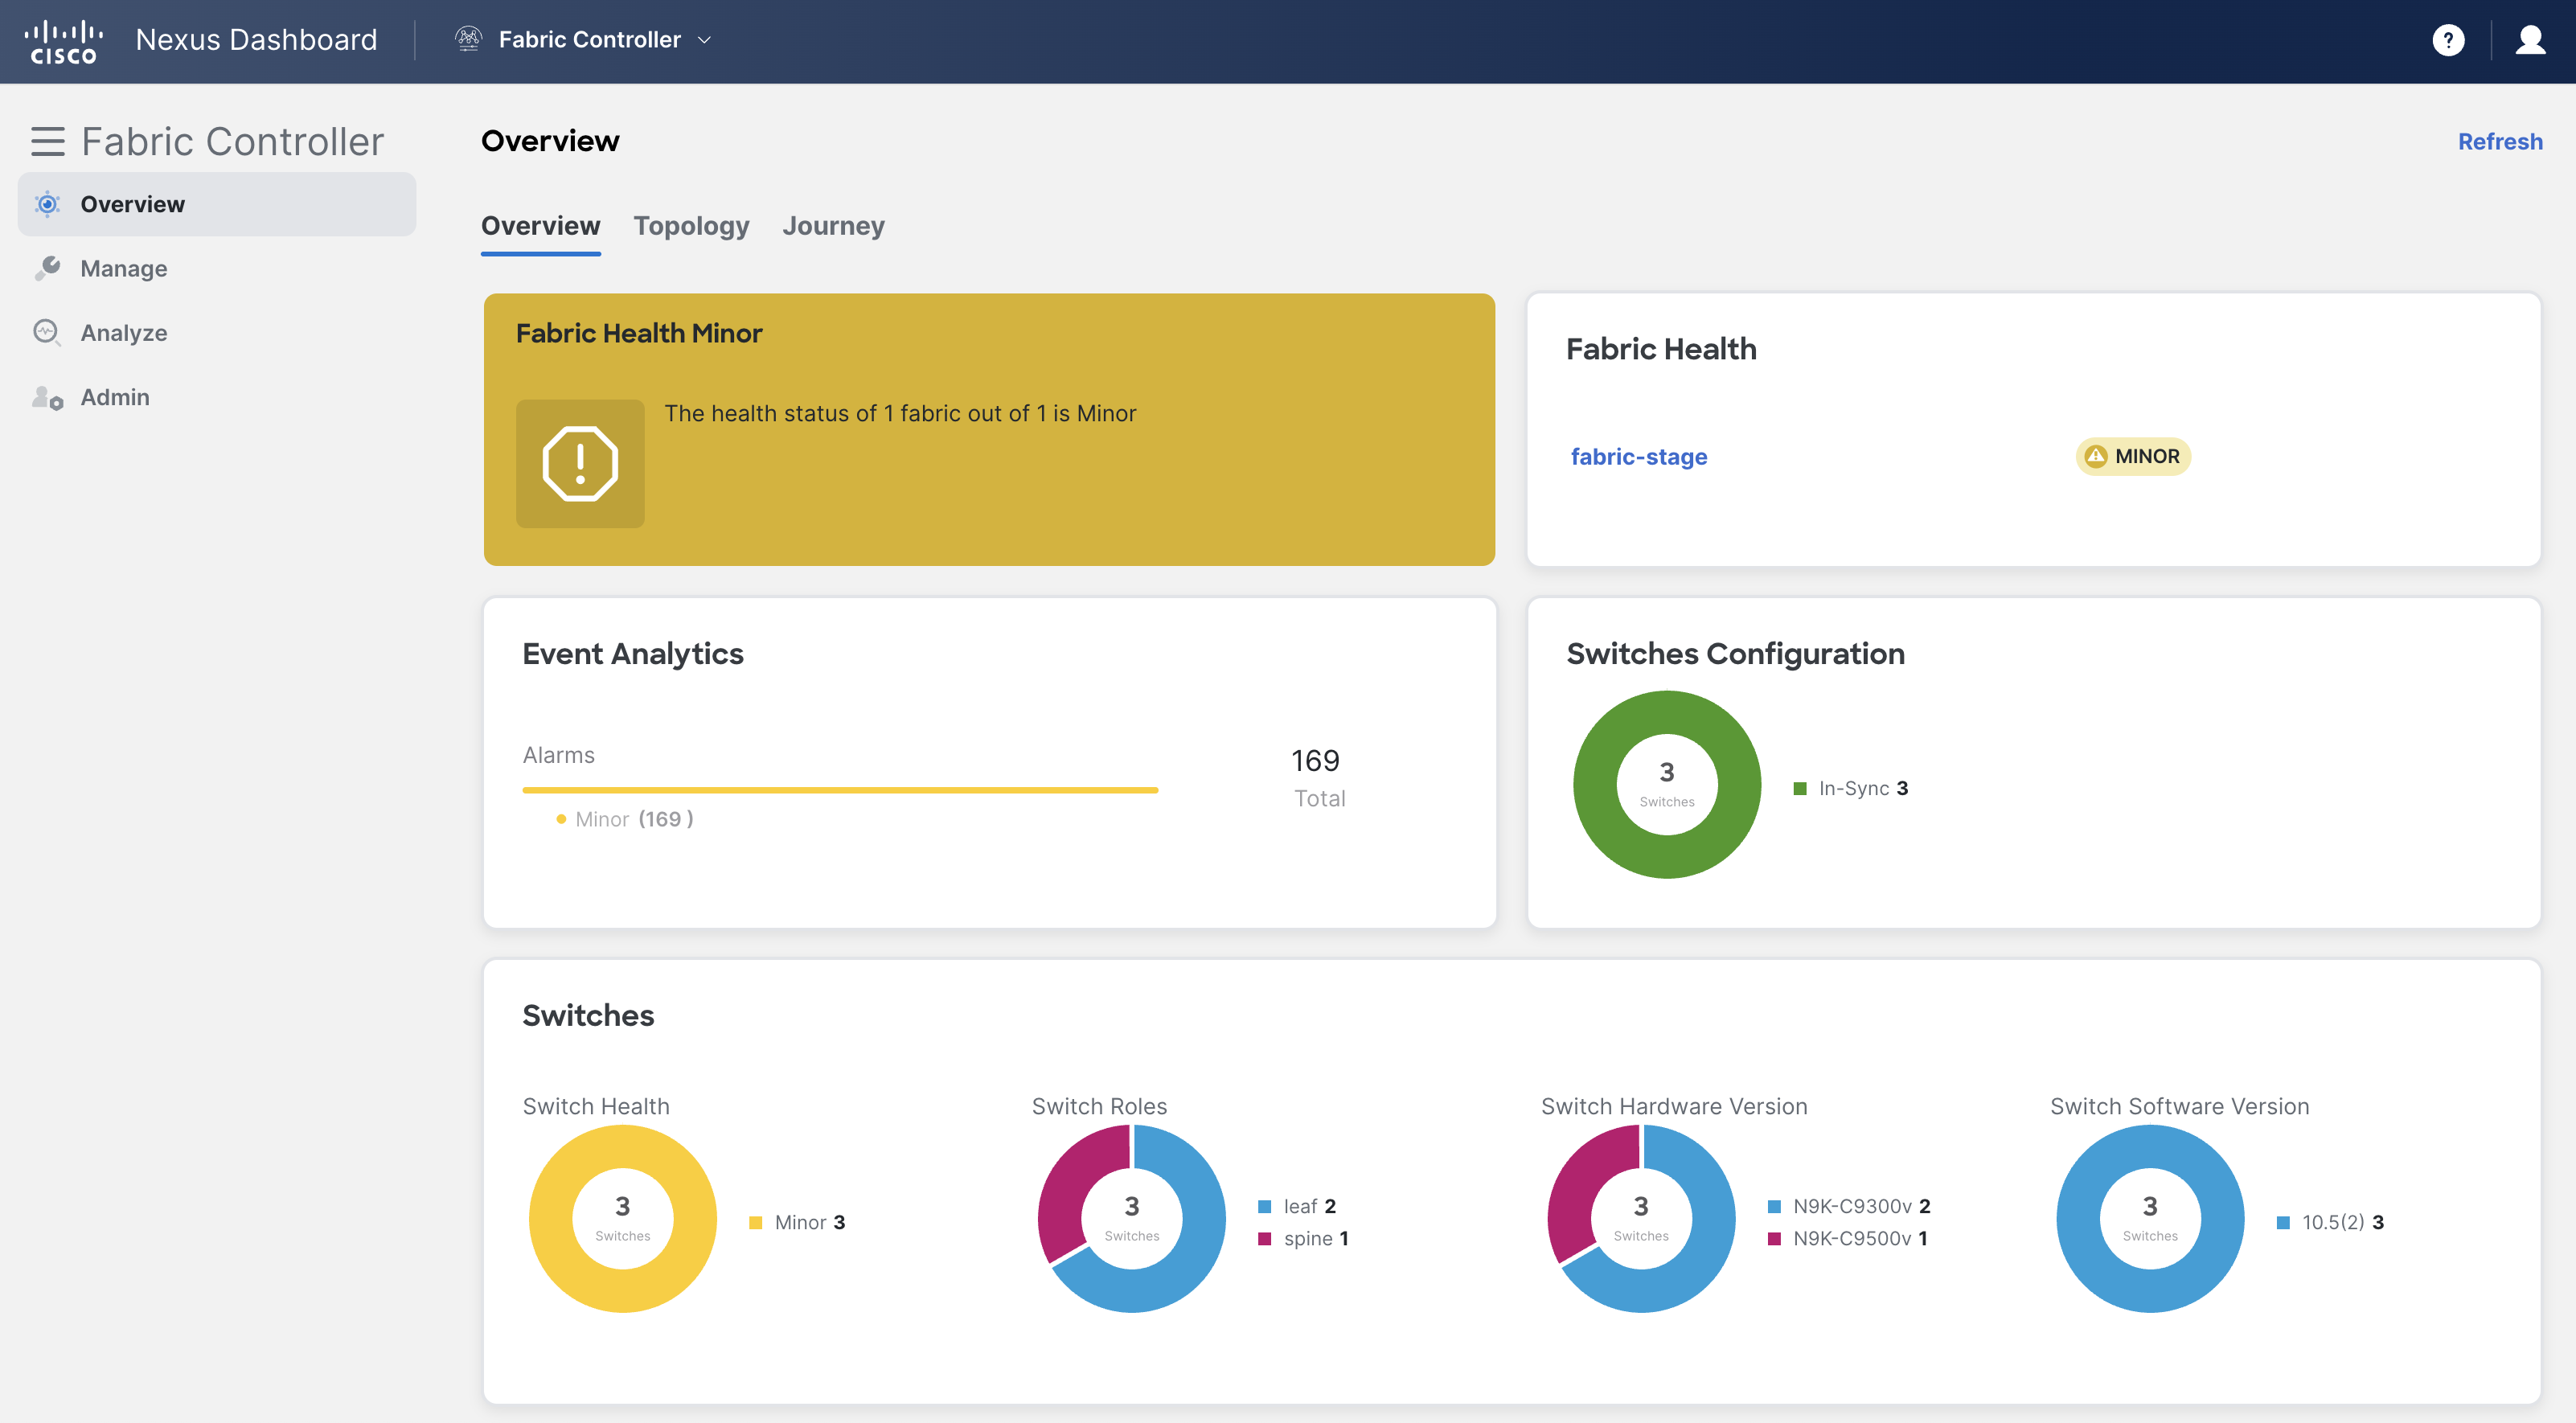2576x1423 pixels.
Task: Click the Refresh link
Action: point(2499,141)
